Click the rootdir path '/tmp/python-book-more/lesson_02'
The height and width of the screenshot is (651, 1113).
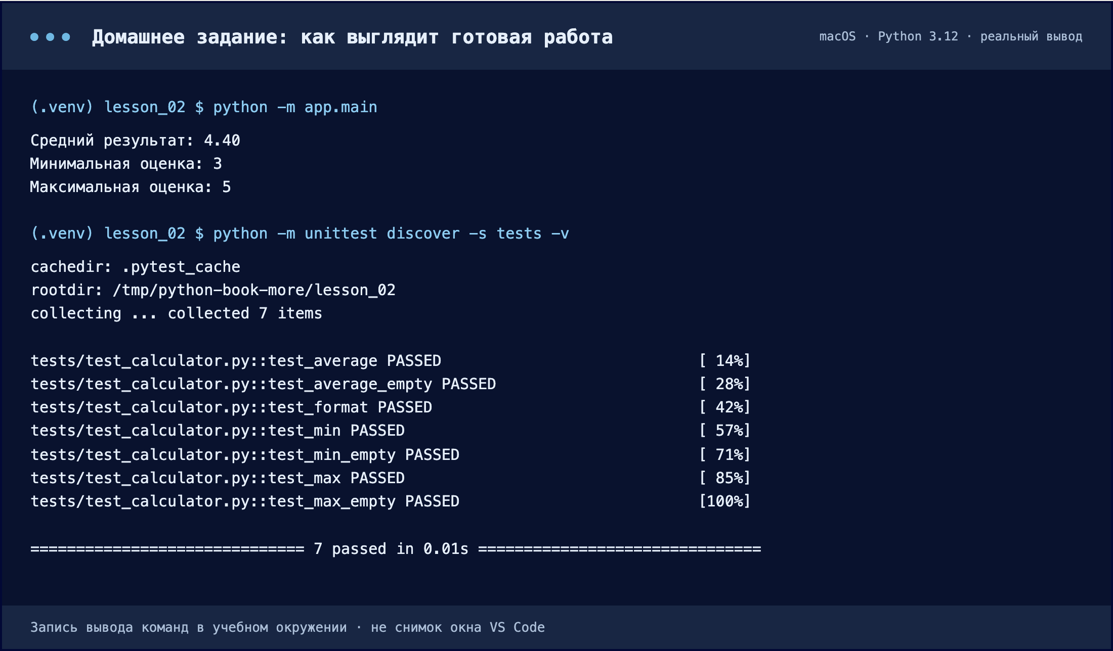[x=254, y=290]
